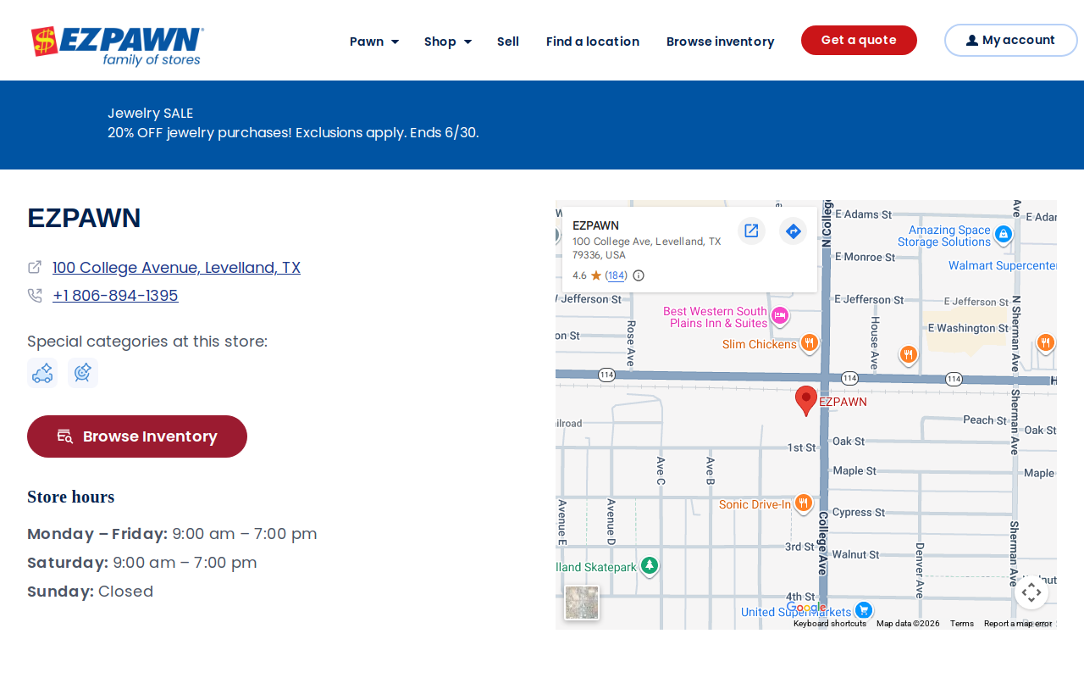
Task: Open the 100 College Avenue address link
Action: point(176,268)
